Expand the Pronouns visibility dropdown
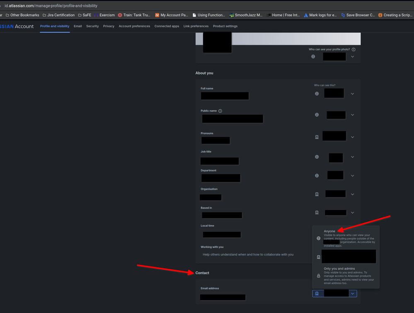Viewport: 414px width, 313px height. pyautogui.click(x=353, y=137)
